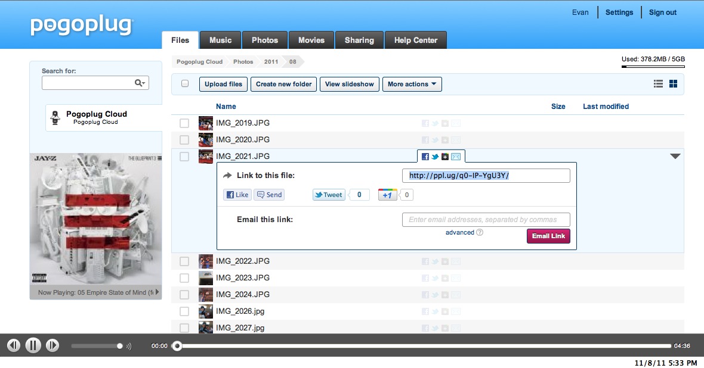Click Facebook share icon for IMG_2021.JPG
Screen dimensions: 704x368
pos(425,157)
